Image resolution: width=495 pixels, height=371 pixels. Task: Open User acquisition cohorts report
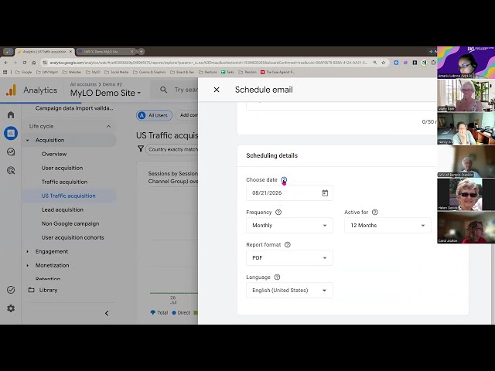pos(73,237)
